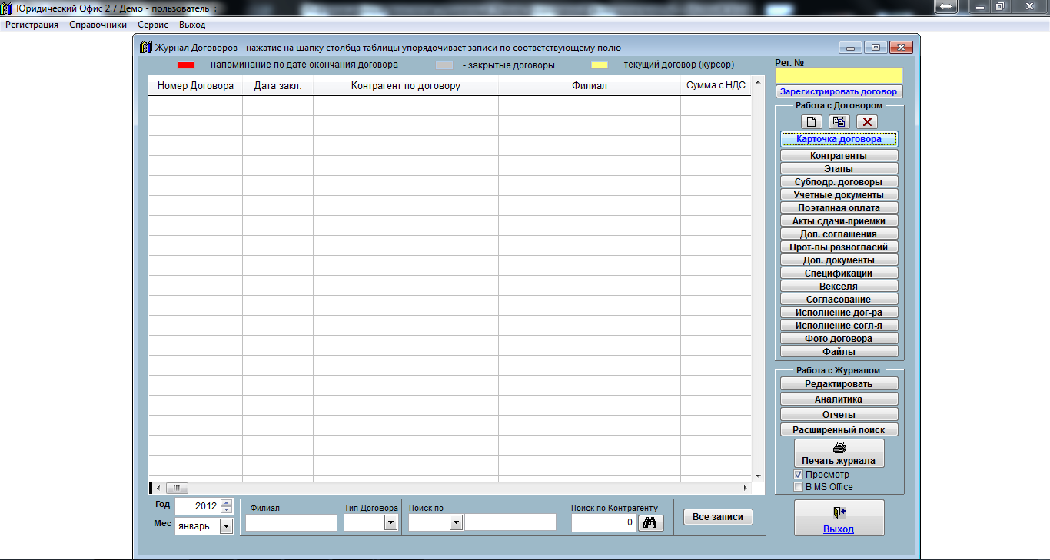Click the binoculars search icon
1050x560 pixels.
650,522
